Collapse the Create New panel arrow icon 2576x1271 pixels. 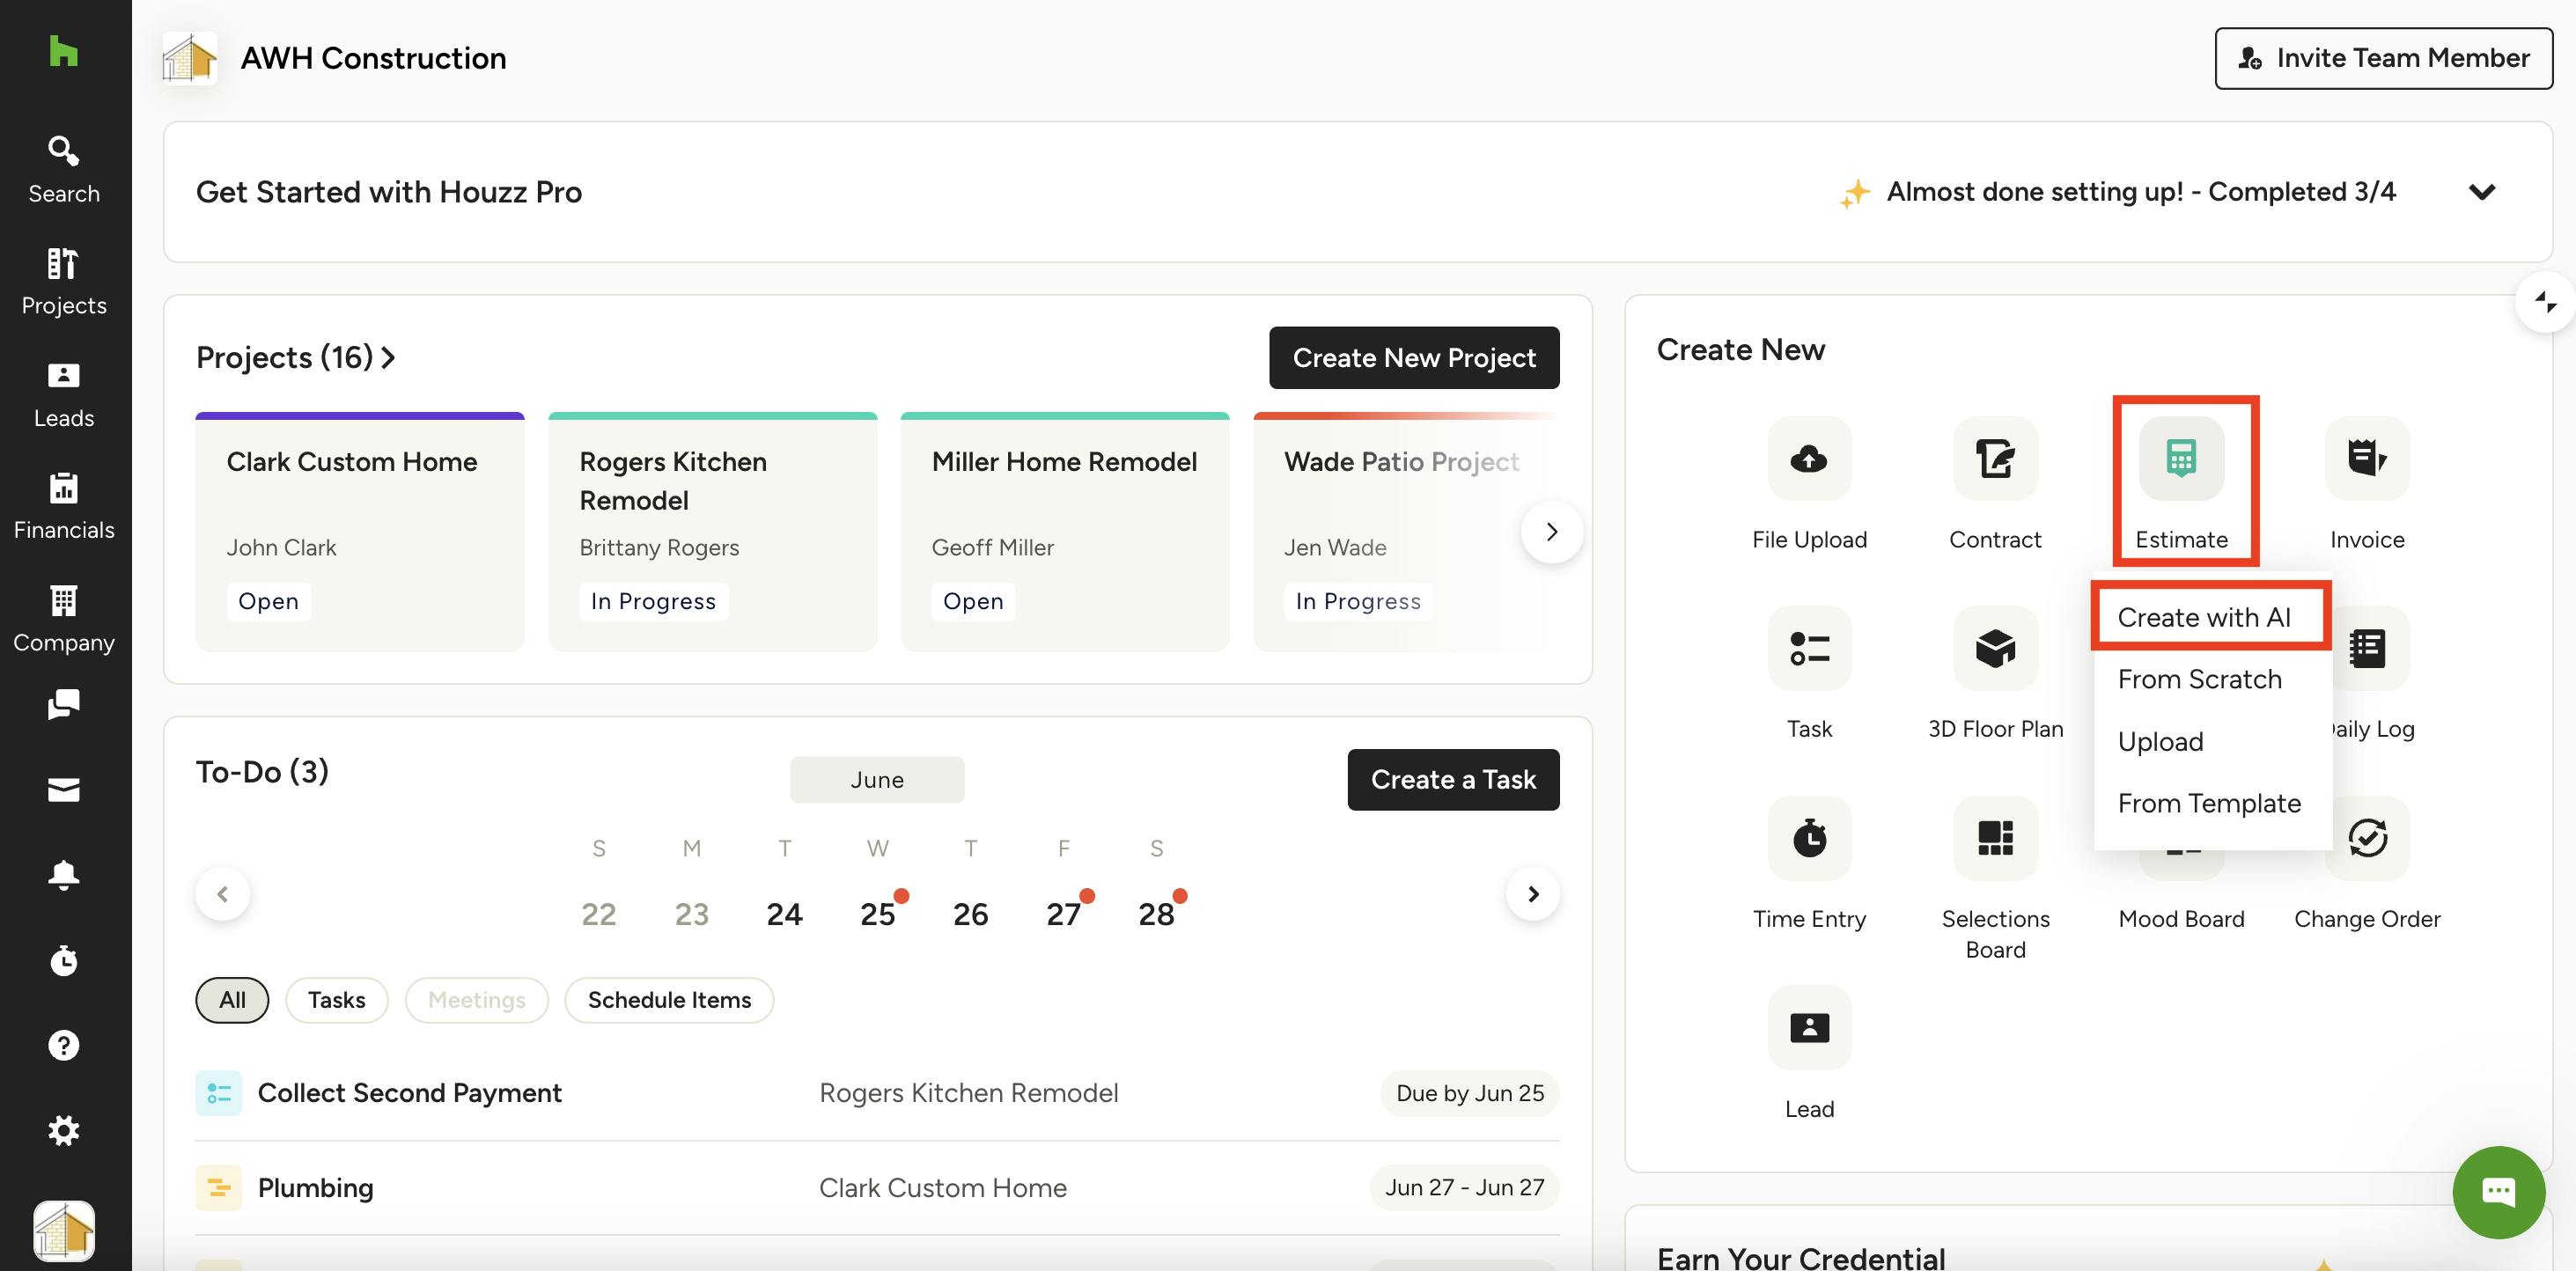(2545, 301)
